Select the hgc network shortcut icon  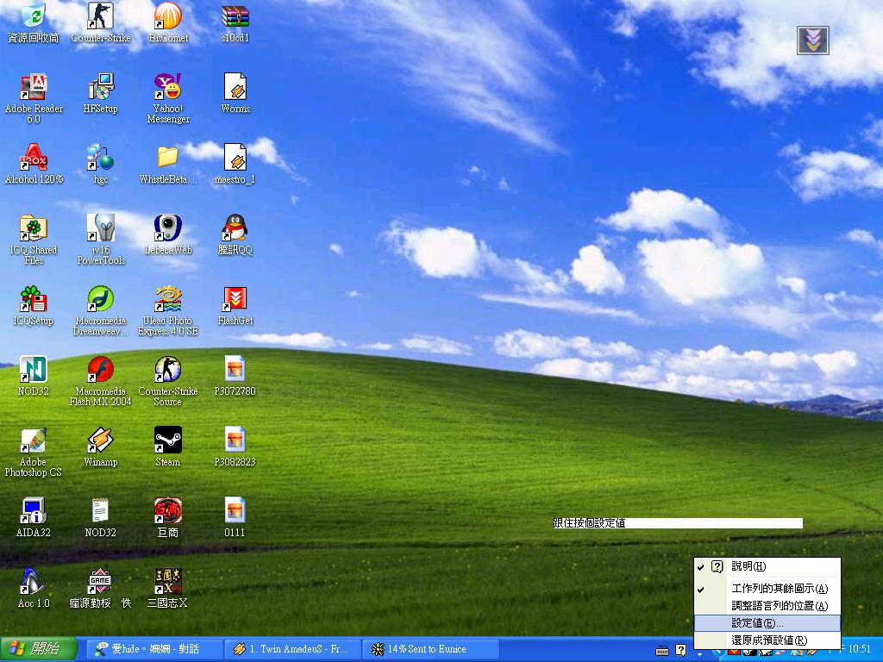[101, 164]
